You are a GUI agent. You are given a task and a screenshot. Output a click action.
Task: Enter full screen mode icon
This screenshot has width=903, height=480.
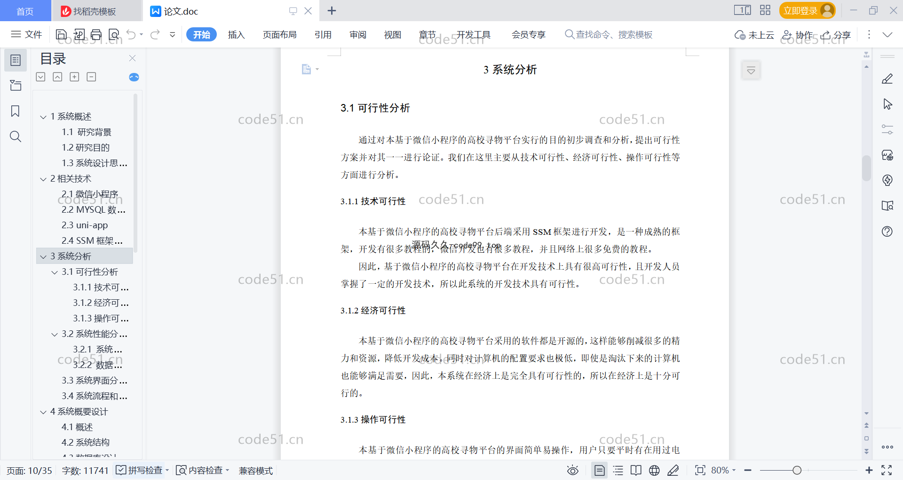[x=887, y=470]
